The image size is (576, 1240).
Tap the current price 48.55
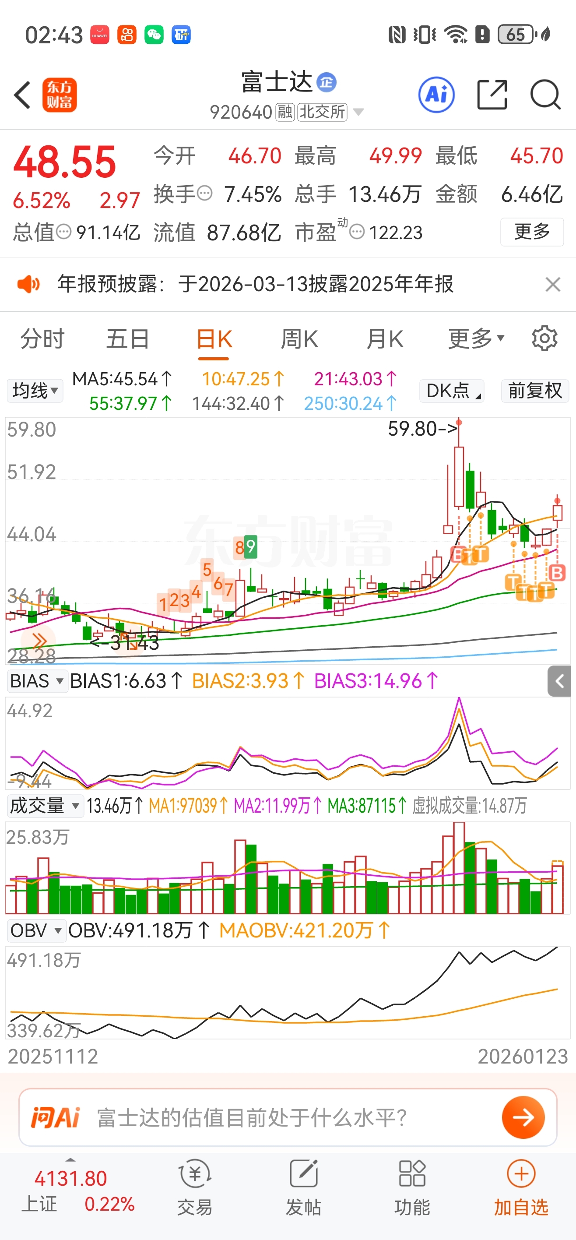64,162
